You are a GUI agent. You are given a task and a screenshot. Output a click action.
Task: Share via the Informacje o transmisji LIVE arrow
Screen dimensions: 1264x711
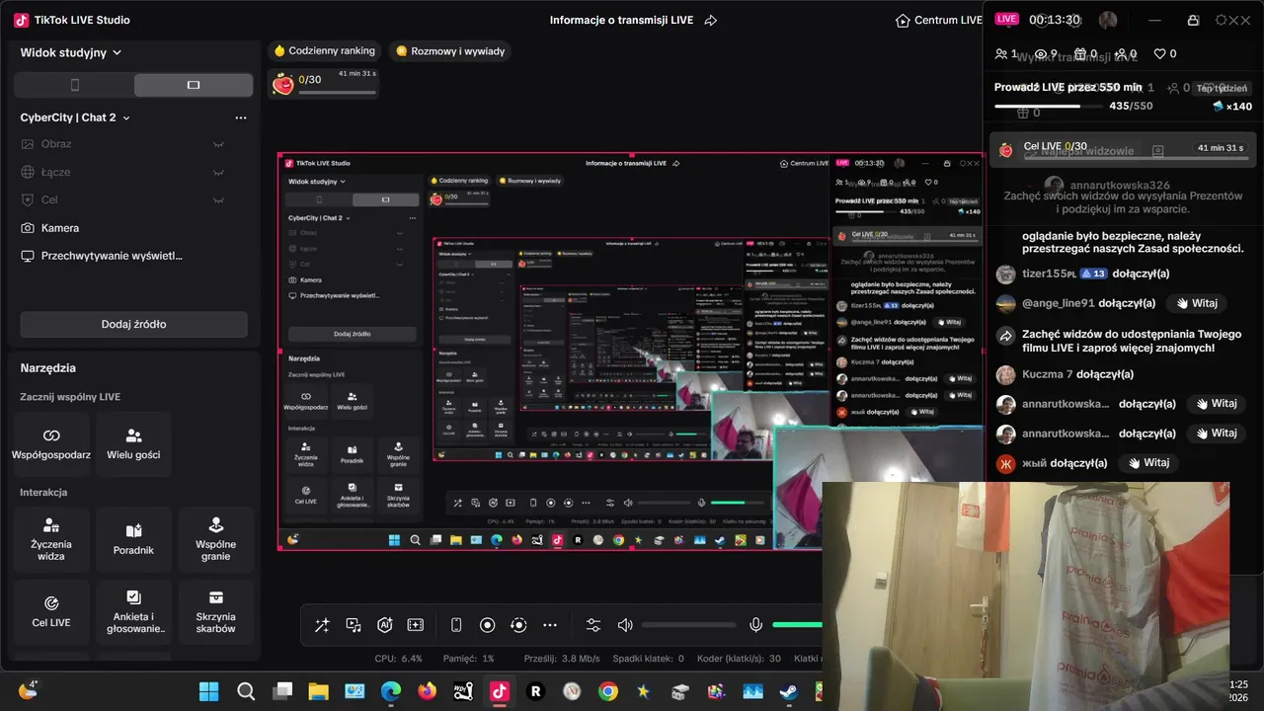pos(711,21)
